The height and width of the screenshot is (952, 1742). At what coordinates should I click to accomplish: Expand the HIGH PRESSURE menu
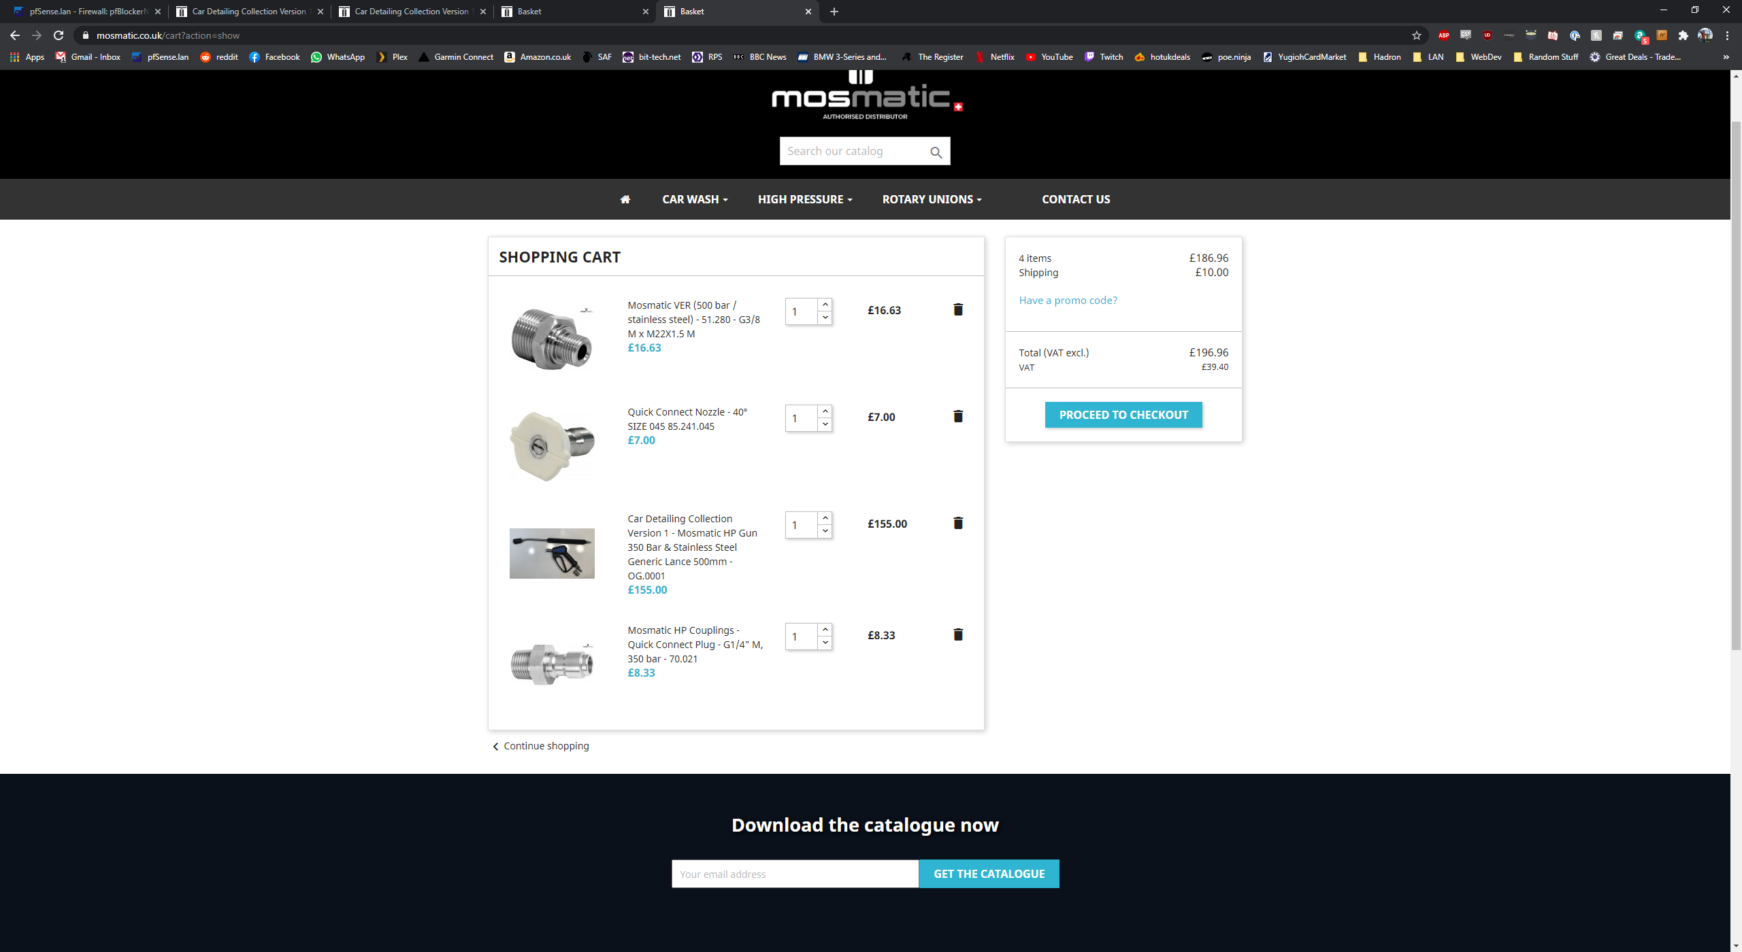(x=805, y=199)
